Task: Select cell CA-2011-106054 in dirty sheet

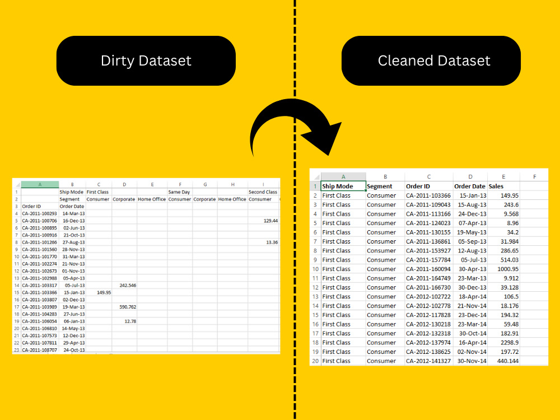Action: [40, 321]
